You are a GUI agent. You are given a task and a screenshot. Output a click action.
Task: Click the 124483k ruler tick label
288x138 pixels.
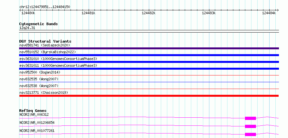pos(209,13)
